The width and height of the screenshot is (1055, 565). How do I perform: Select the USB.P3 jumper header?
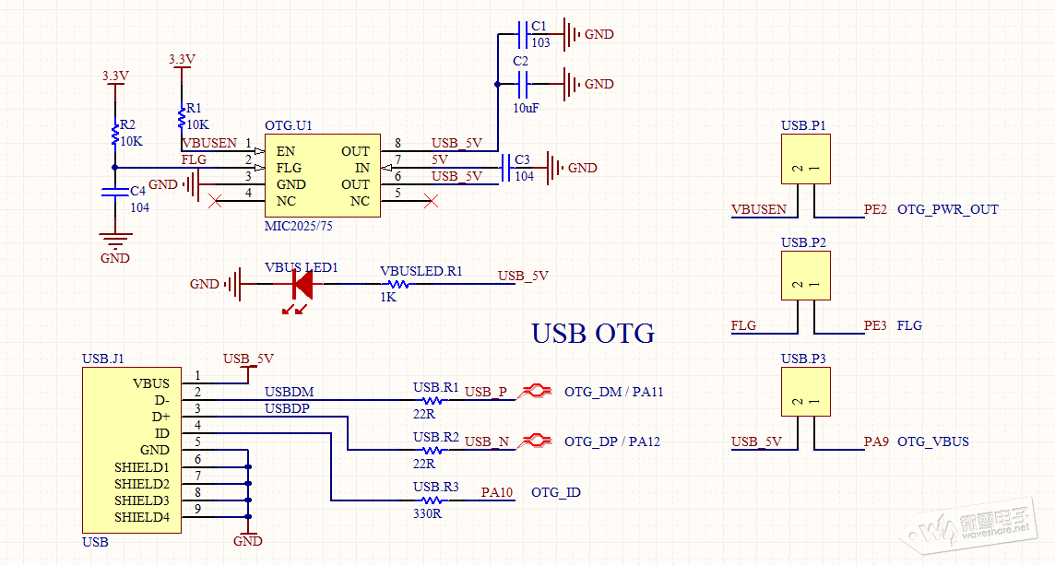805,392
